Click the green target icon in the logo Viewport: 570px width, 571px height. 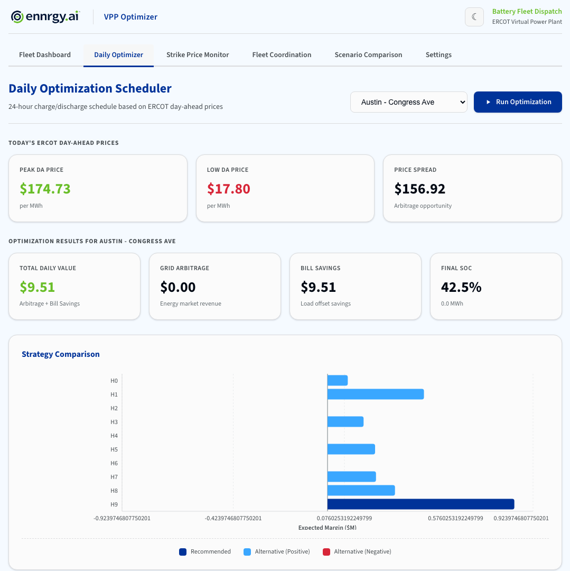(x=18, y=16)
